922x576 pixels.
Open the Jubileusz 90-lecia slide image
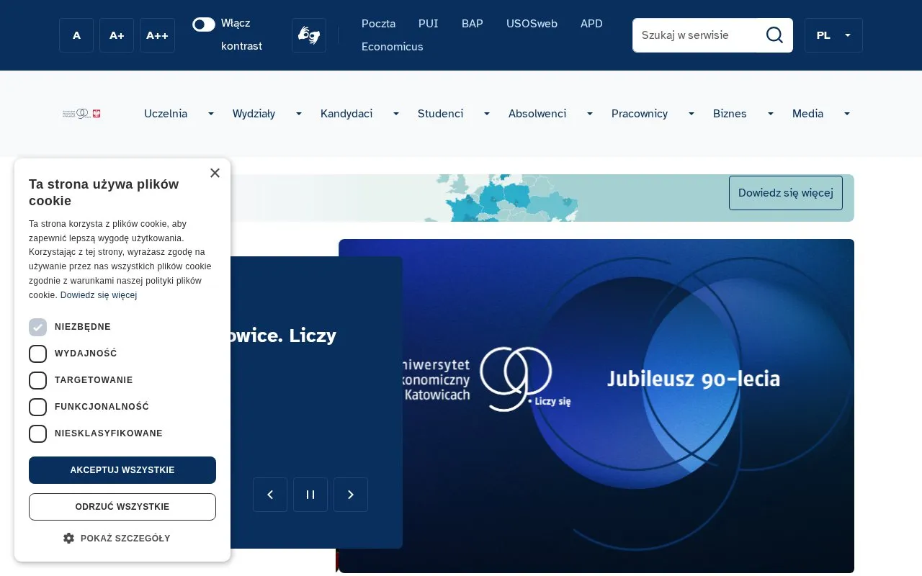596,406
